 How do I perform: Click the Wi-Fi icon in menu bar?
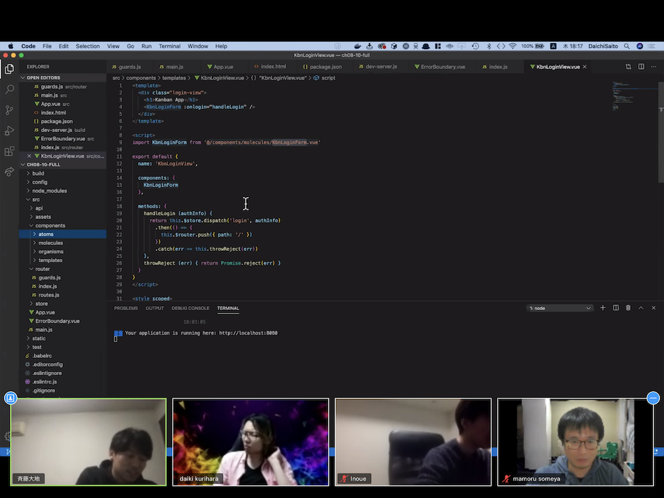[x=513, y=46]
